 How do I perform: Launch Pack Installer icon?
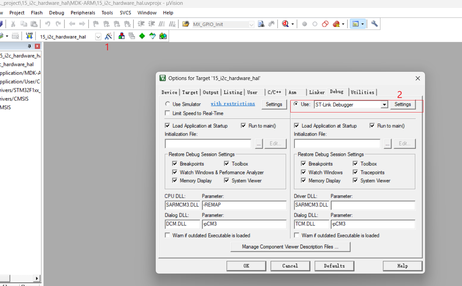coord(163,36)
